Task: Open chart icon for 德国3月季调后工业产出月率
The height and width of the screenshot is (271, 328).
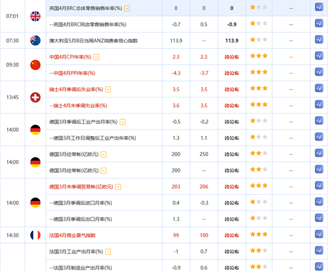Action: (319, 120)
